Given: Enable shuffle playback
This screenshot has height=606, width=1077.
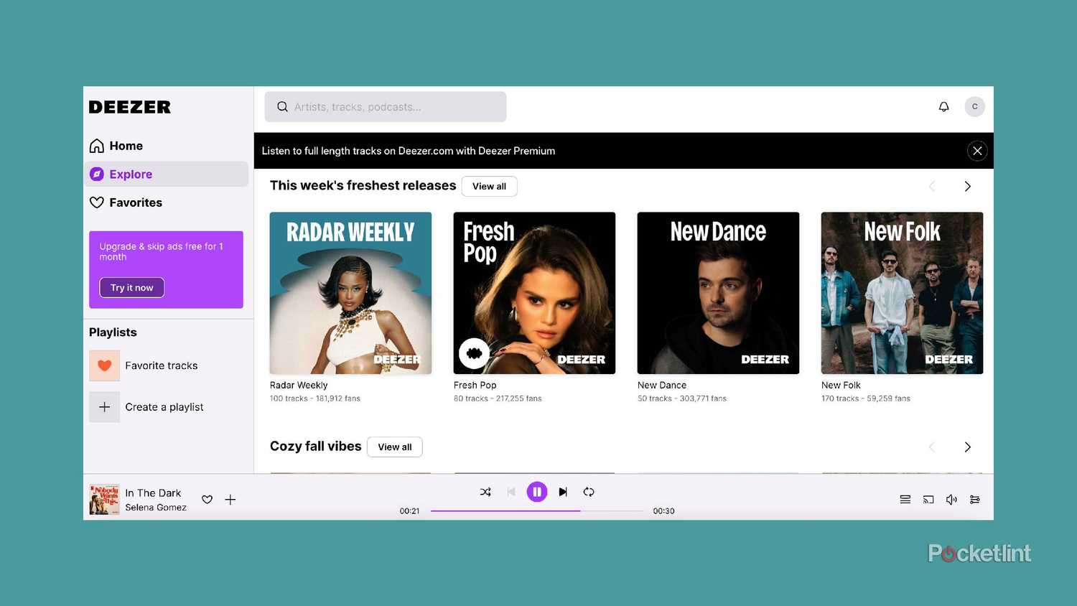Looking at the screenshot, I should coord(485,492).
